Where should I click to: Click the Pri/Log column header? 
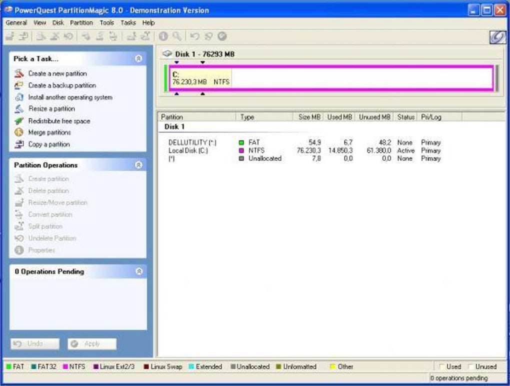(x=439, y=117)
